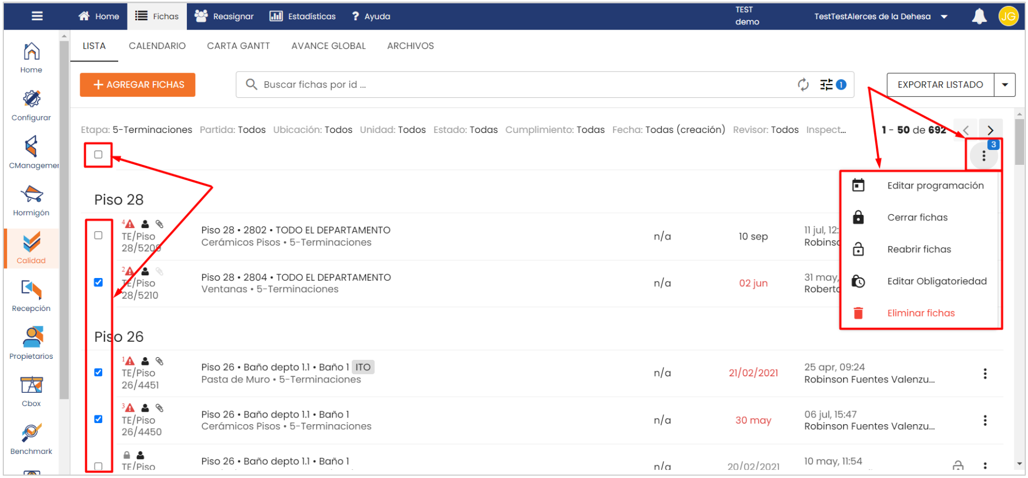Screen dimensions: 1028x478
Task: Check the TE/Piso 28/5209 row checkbox
Action: pyautogui.click(x=98, y=235)
